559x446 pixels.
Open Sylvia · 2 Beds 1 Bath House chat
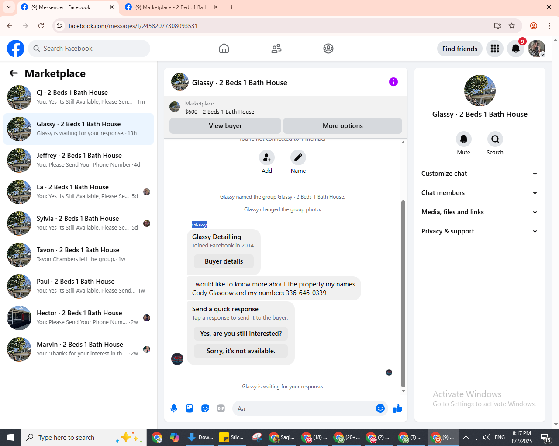tap(79, 223)
